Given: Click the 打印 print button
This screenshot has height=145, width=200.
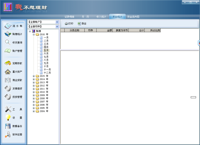Looking at the screenshot, I should [x=69, y=23].
